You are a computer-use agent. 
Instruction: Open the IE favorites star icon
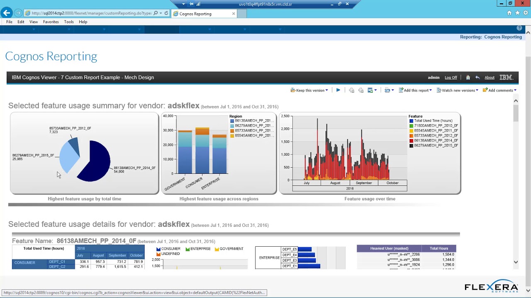pyautogui.click(x=517, y=13)
